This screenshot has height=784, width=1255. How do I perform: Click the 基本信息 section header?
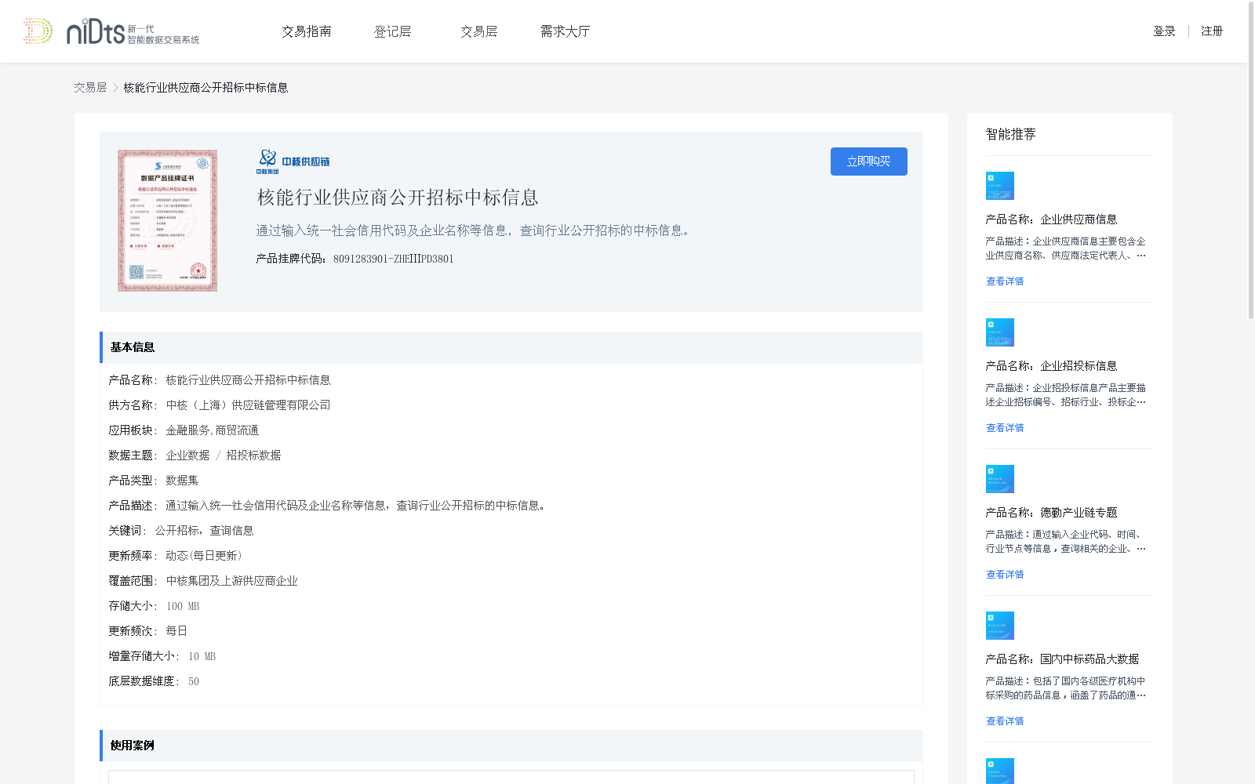(511, 347)
